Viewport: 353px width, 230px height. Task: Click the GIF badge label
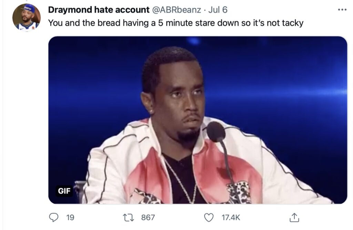tap(64, 191)
